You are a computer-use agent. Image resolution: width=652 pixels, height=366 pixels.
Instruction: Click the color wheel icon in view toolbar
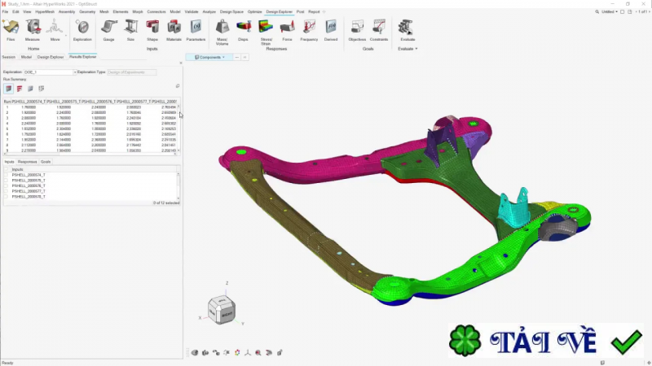pyautogui.click(x=237, y=353)
